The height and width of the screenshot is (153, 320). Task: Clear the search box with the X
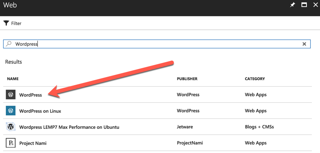(x=304, y=44)
